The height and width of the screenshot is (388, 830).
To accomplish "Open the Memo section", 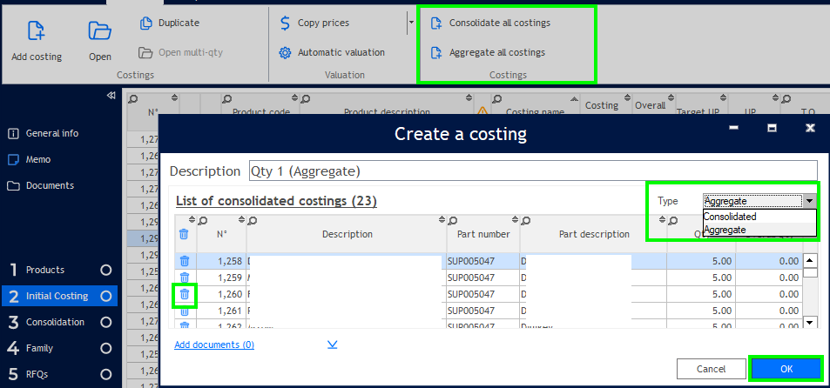I will pos(30,159).
